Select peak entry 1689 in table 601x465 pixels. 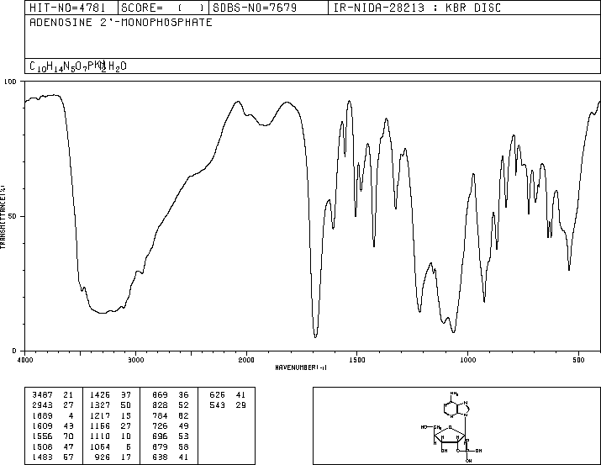[x=53, y=415]
